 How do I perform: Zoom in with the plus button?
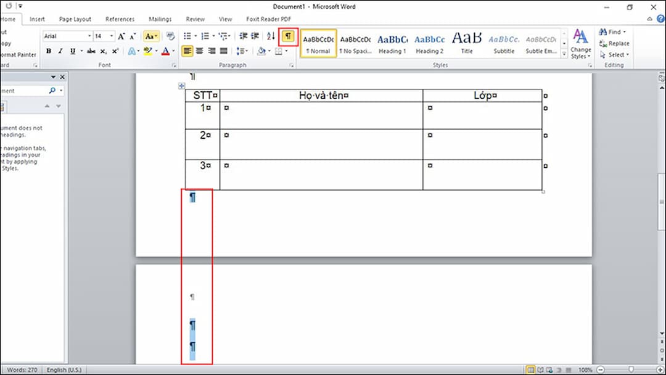[660, 370]
